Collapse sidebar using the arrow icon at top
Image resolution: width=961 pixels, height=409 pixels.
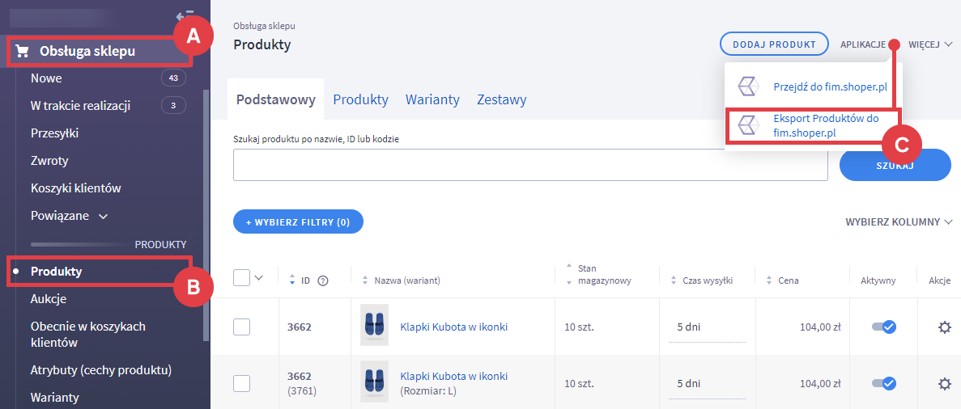click(x=183, y=15)
